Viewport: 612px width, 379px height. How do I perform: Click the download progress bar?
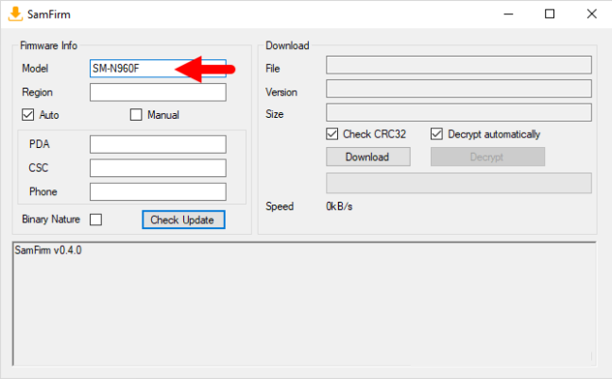(459, 183)
